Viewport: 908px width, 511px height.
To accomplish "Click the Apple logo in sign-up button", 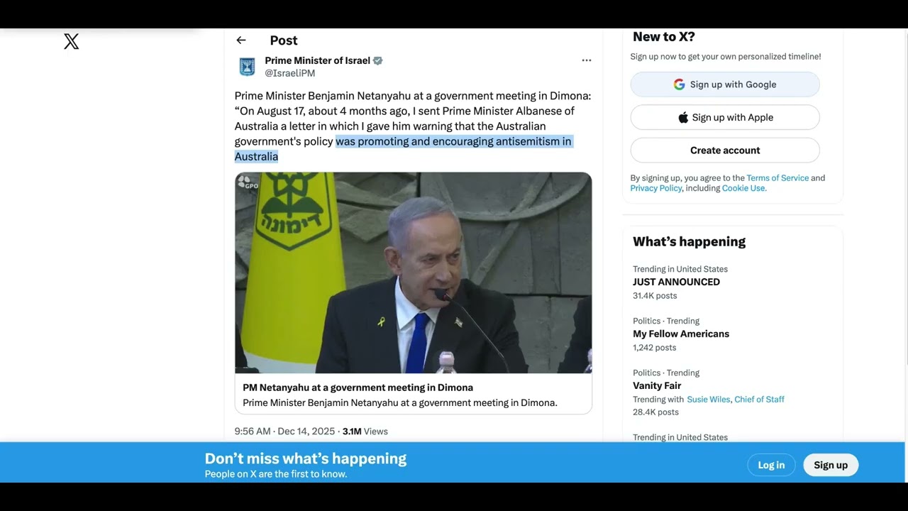I will tap(683, 118).
